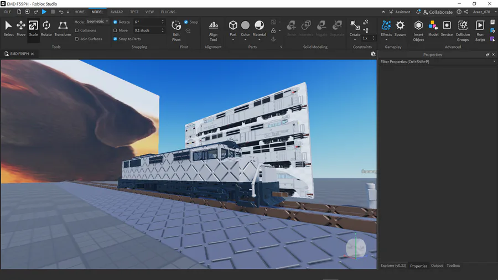
Task: Switch to the VIEW ribbon tab
Action: click(x=149, y=12)
